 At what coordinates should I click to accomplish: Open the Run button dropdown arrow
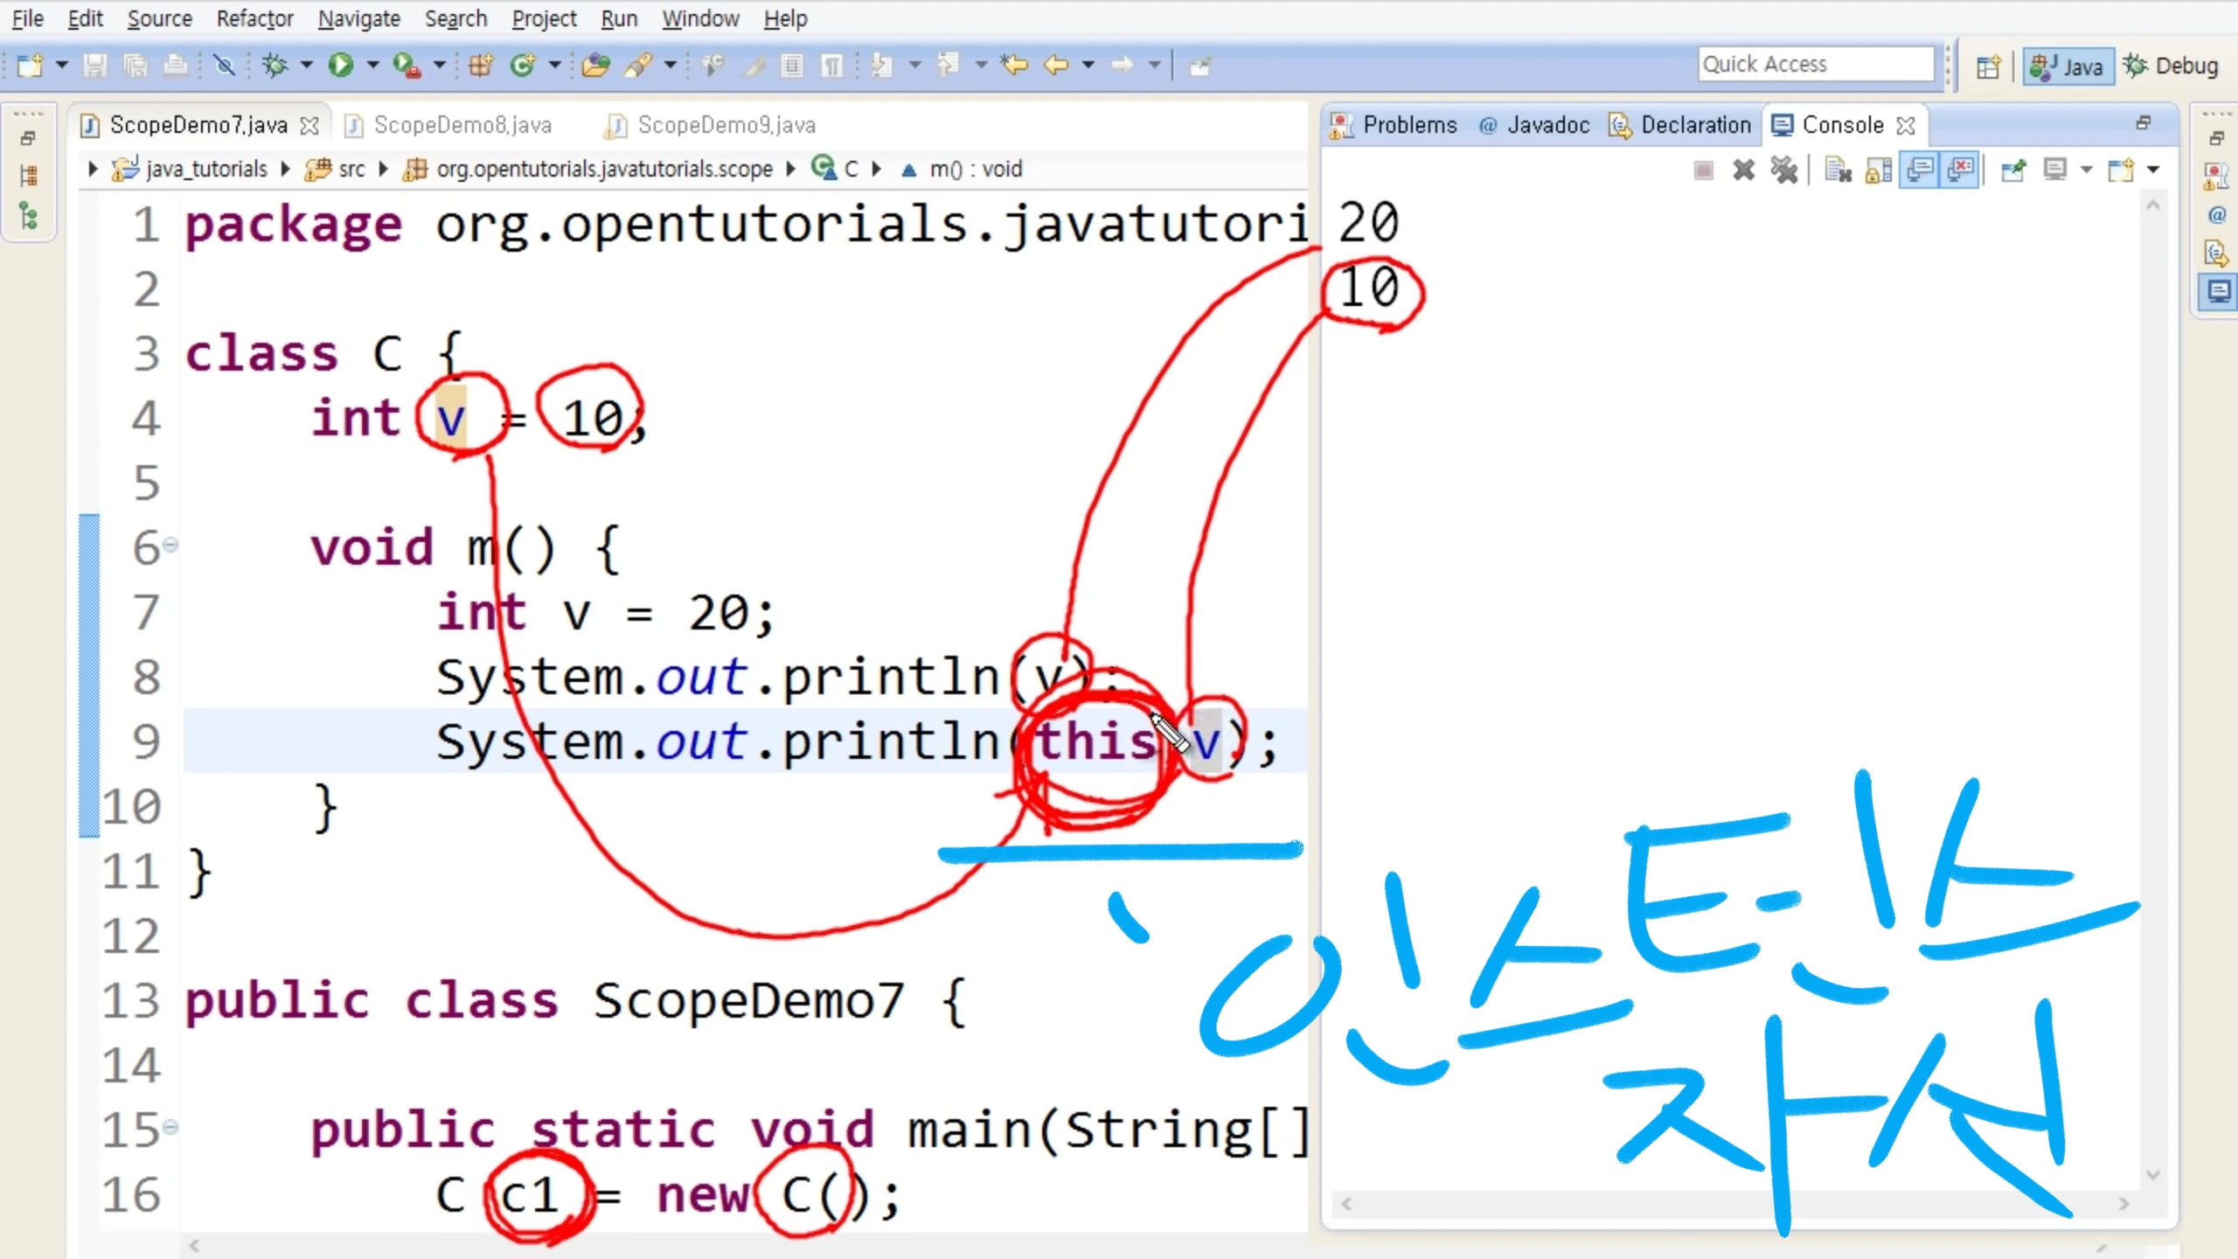click(x=373, y=65)
